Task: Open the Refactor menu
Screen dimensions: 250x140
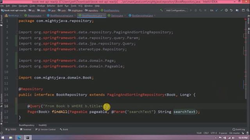Action: click(x=51, y=6)
